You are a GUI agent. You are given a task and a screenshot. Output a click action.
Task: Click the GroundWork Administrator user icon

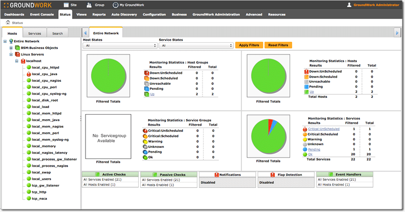point(349,5)
